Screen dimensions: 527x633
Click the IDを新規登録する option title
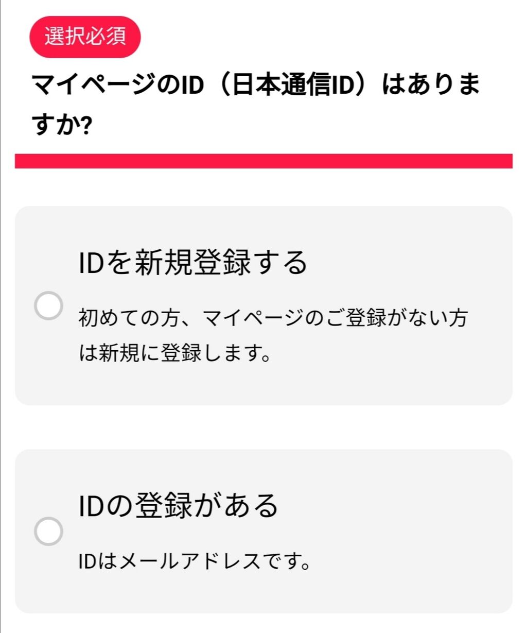[193, 262]
